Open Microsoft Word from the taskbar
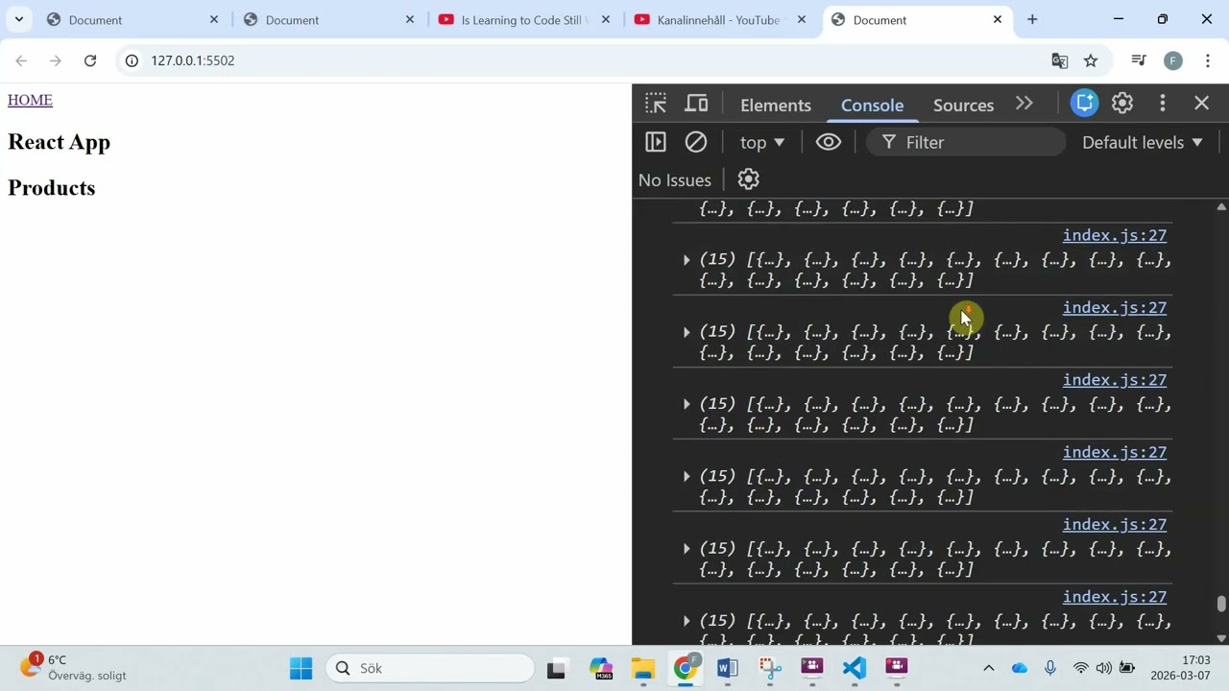 (x=728, y=668)
